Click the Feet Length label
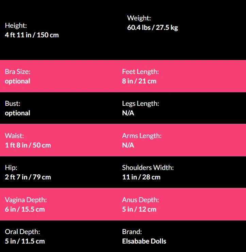246x252 pixels. point(140,72)
